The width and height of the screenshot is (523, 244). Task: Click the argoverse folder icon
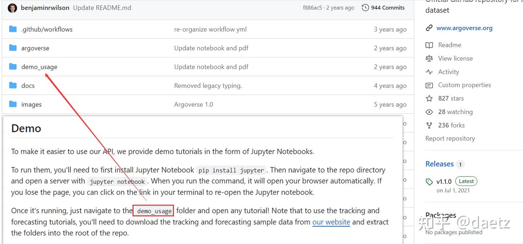click(x=13, y=48)
